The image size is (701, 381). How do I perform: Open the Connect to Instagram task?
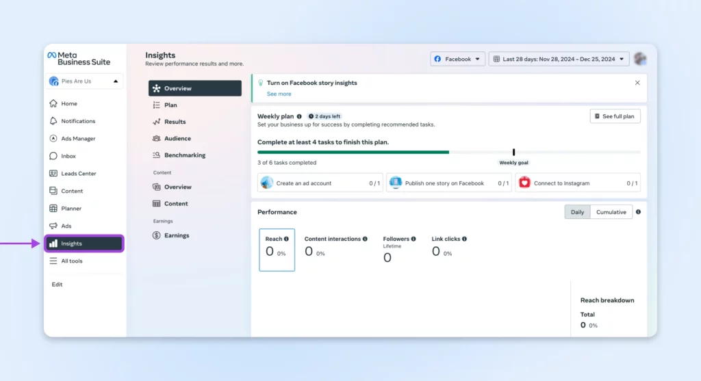click(578, 183)
